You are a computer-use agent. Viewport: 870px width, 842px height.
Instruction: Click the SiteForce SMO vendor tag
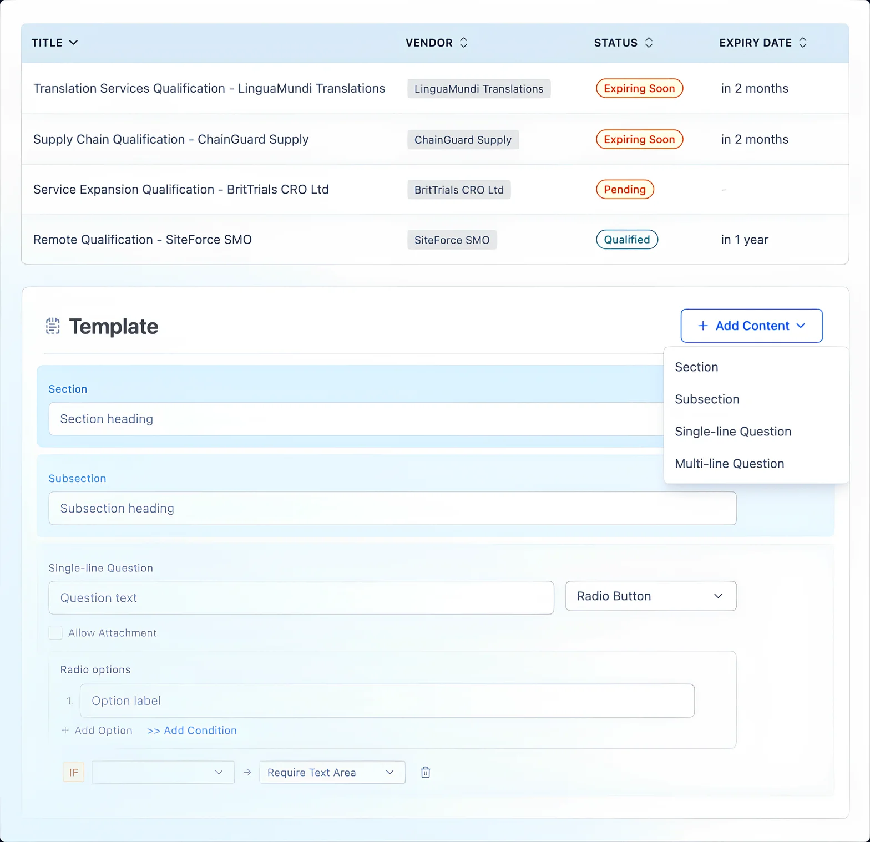(452, 240)
